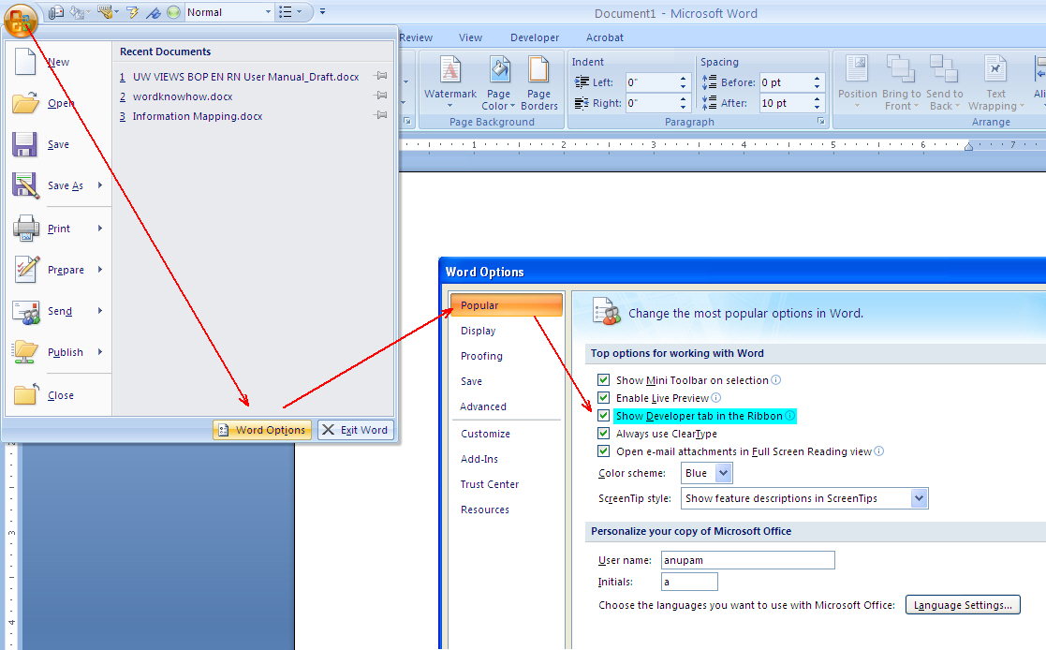Expand the ScreenTip style dropdown
This screenshot has height=650, width=1046.
(x=920, y=498)
